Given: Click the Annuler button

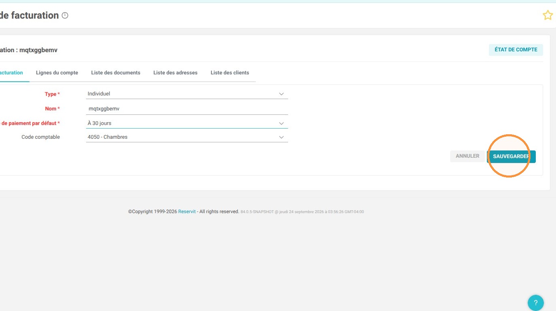Looking at the screenshot, I should coord(468,156).
